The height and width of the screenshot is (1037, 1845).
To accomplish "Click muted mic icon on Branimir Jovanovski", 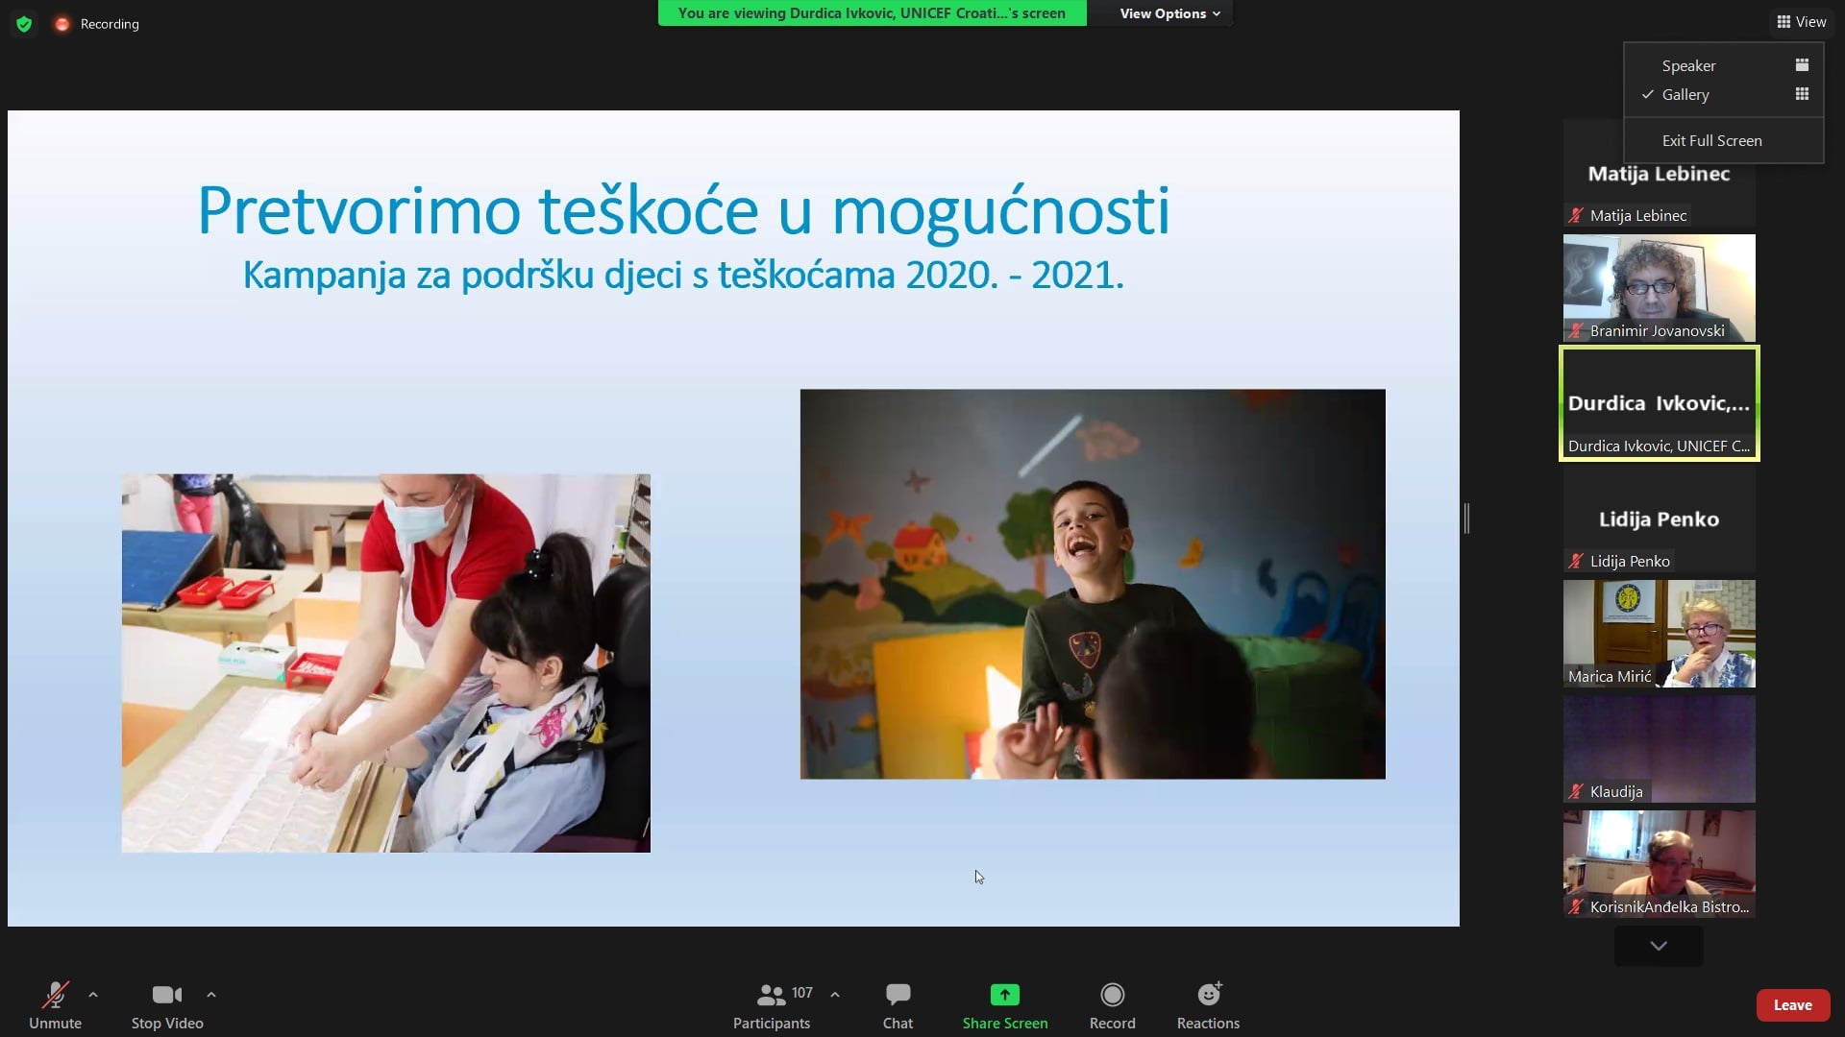I will tap(1576, 331).
